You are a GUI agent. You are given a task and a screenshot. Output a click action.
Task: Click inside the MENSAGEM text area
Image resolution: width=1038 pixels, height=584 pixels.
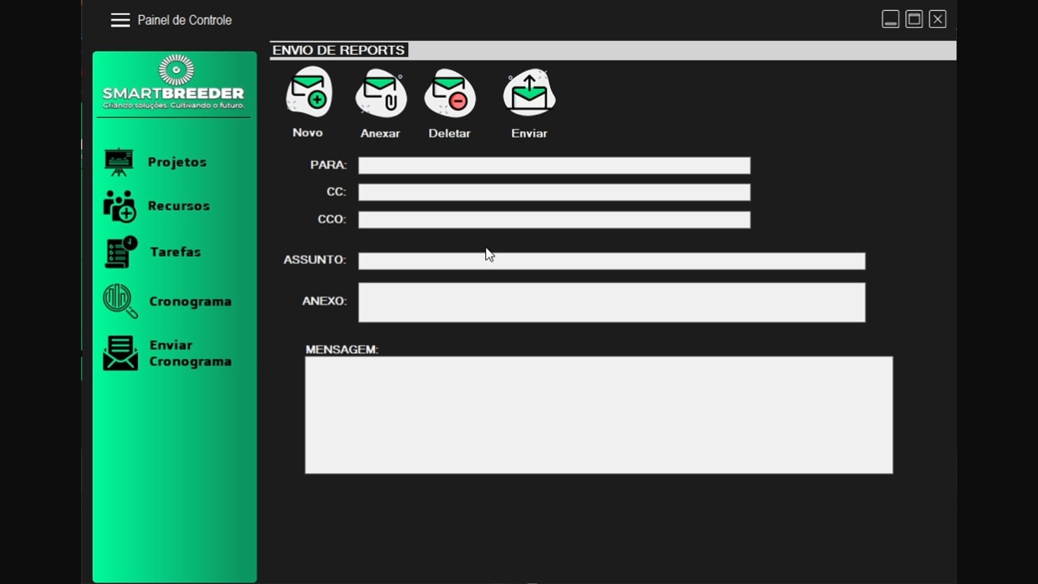pyautogui.click(x=599, y=415)
